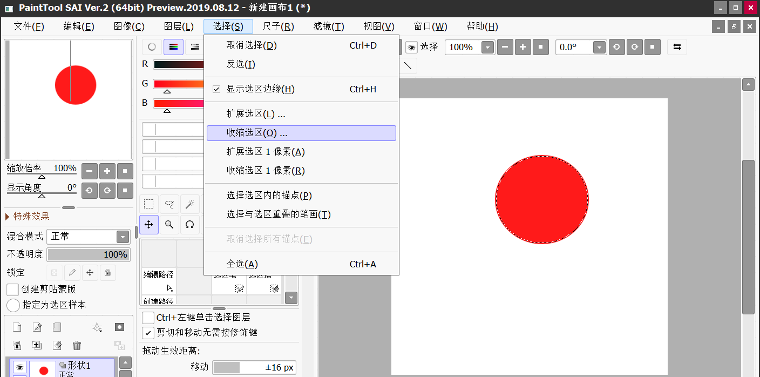
Task: Adjust the R color slider
Action: [x=179, y=64]
